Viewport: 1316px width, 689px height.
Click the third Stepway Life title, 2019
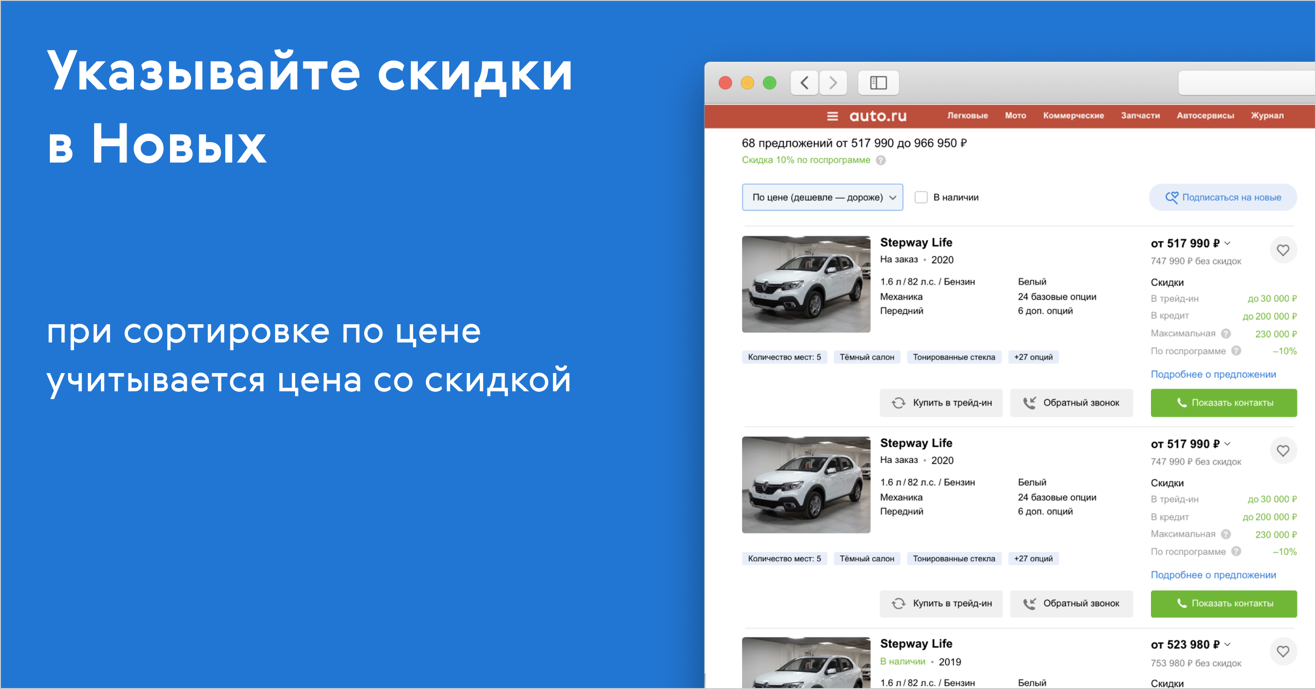916,644
